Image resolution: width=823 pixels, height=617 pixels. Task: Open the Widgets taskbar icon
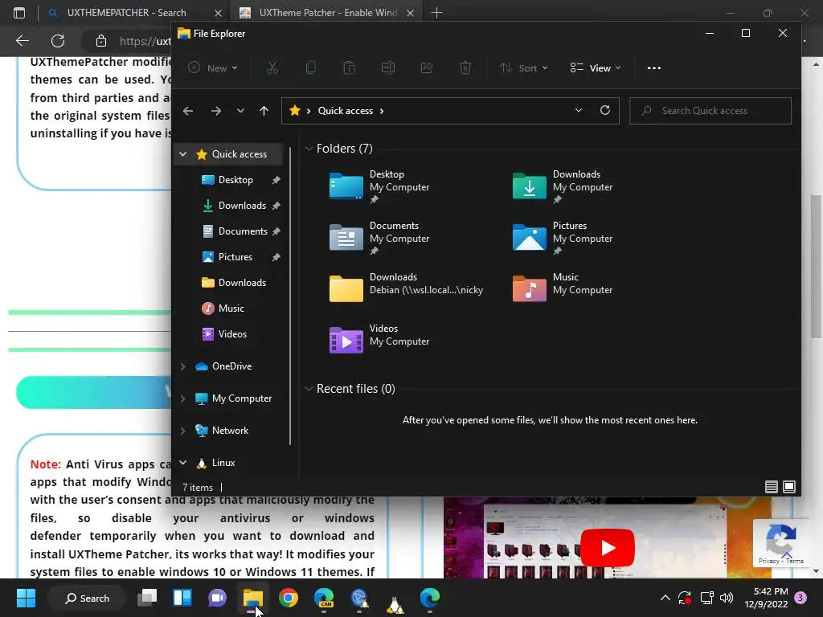(x=182, y=598)
